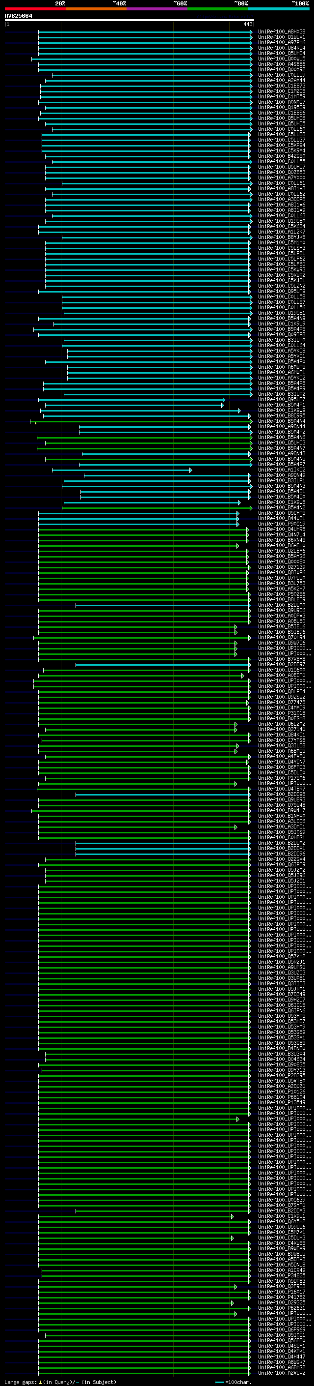Click hit label UniRef100_C7YMS6

click(282, 740)
